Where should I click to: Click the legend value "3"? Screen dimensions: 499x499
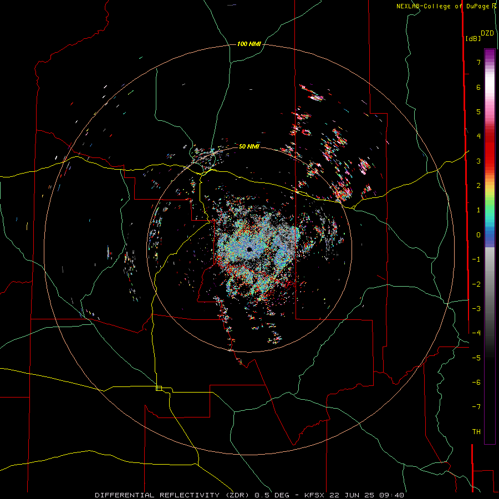478,161
